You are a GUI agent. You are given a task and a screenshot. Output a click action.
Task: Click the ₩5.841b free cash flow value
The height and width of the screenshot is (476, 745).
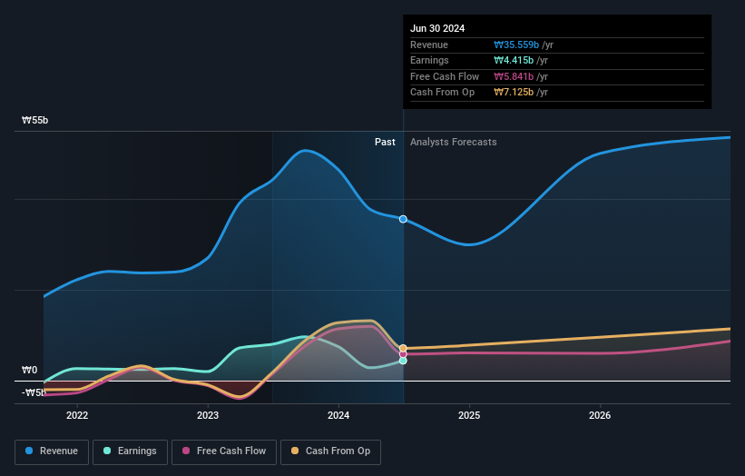coord(514,76)
